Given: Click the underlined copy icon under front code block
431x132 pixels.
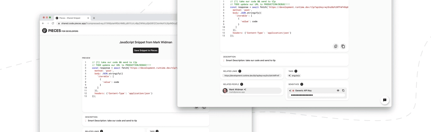Looking at the screenshot, I should pos(336,46).
